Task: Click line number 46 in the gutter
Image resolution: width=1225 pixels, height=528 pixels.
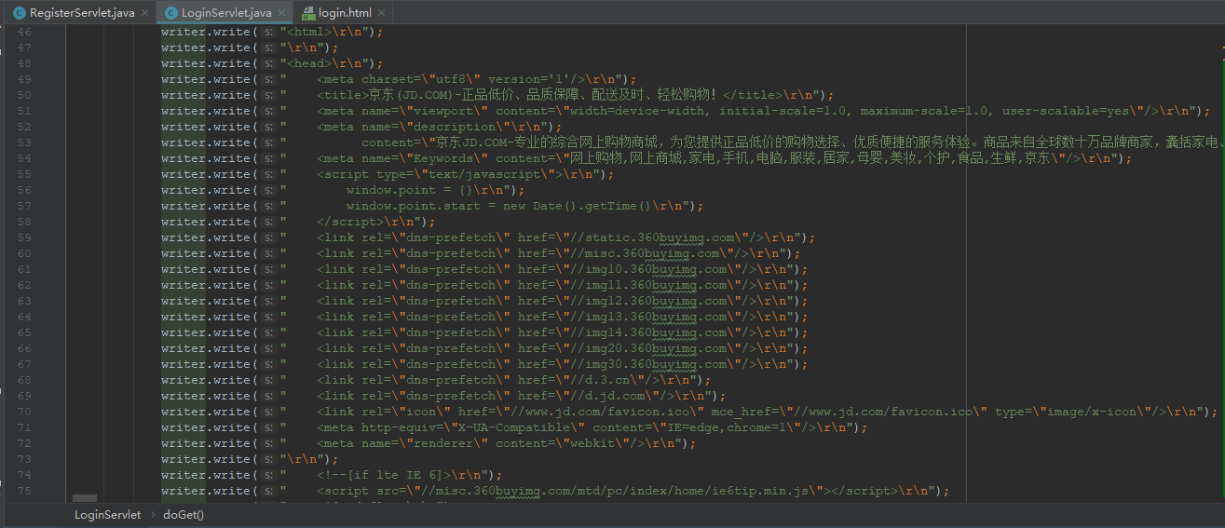Action: [x=24, y=32]
